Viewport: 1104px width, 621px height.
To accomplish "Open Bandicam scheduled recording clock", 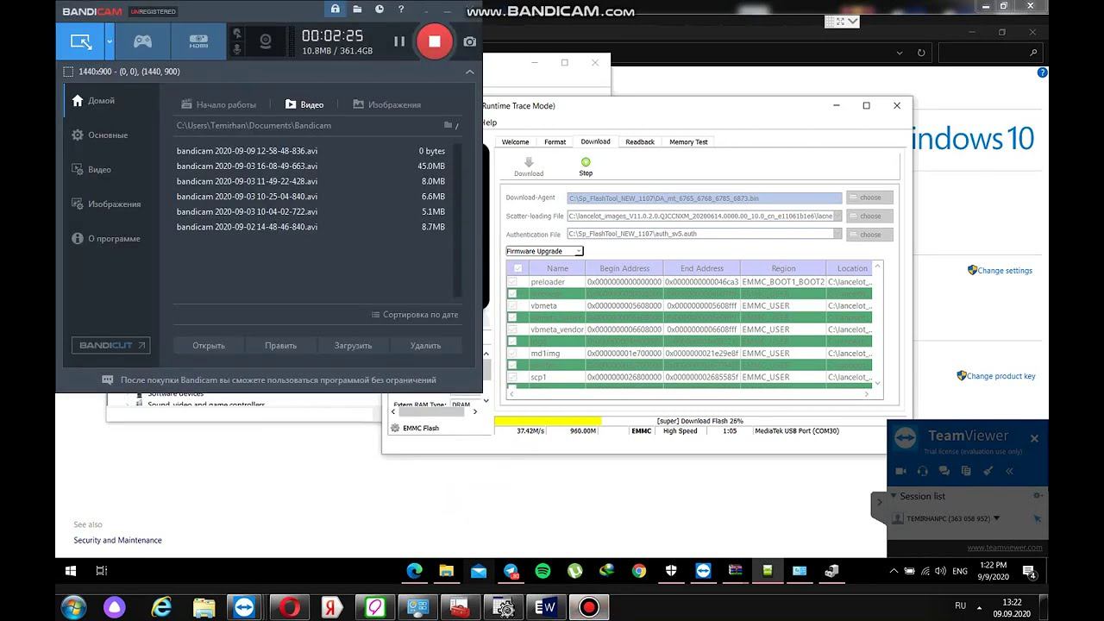I will tap(379, 9).
